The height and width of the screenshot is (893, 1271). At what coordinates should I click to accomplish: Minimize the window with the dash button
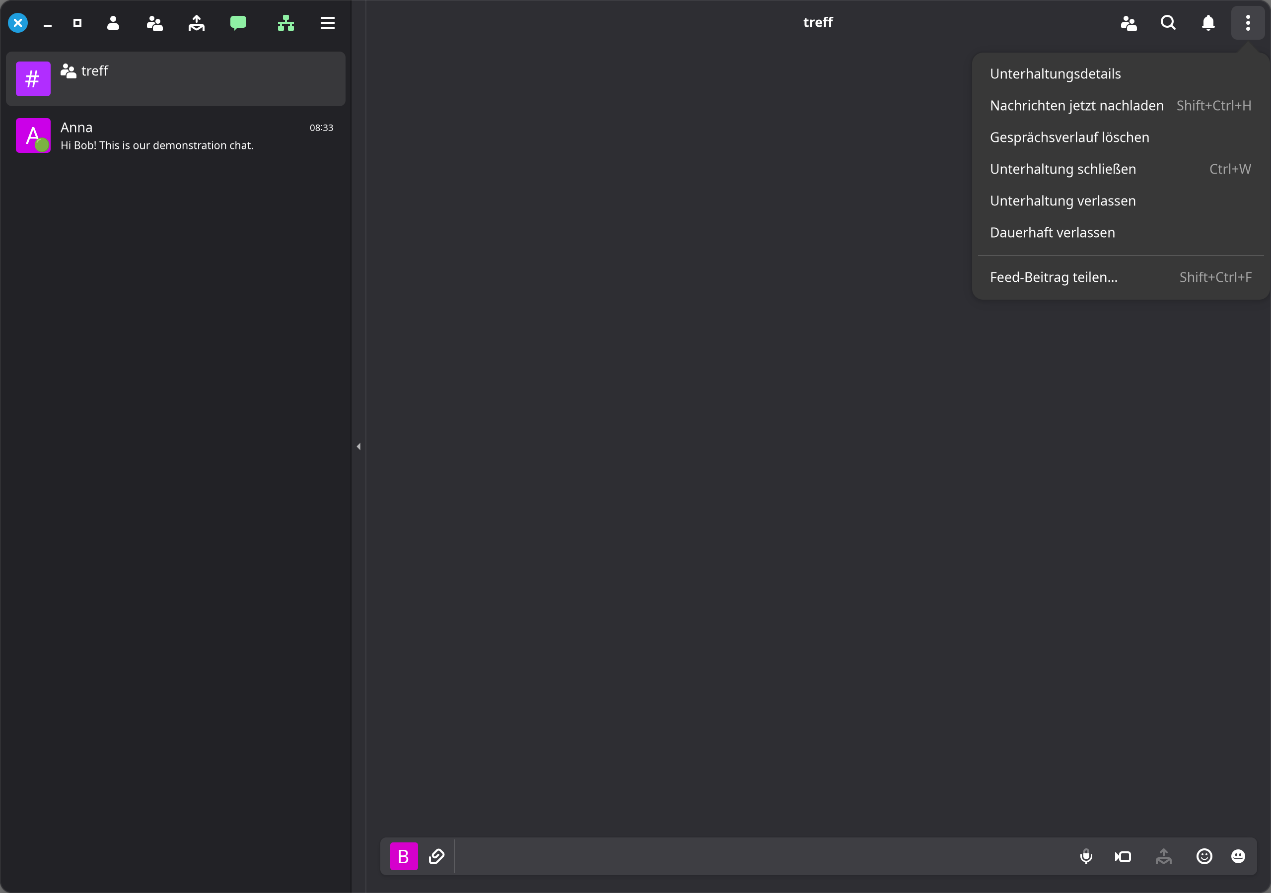pos(48,25)
